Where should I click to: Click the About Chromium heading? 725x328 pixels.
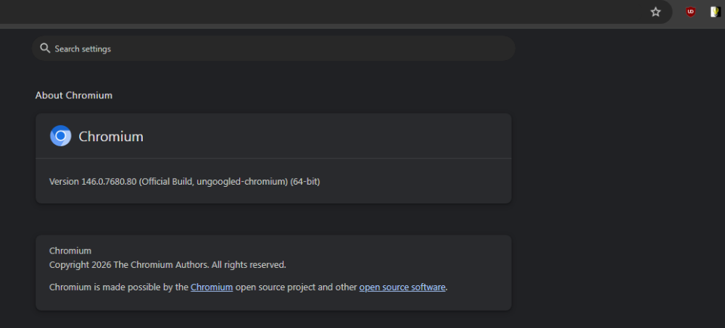point(74,96)
